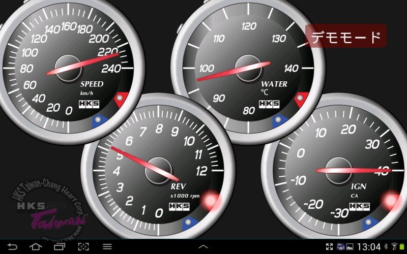The height and width of the screenshot is (254, 407).
Task: Select the REV x1000 rpm label
Action: 185,190
